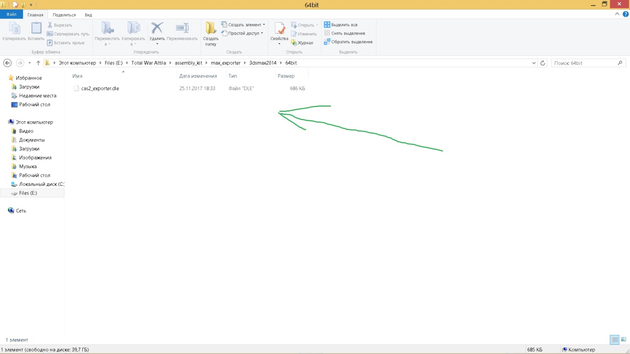Click the Rename (Переименовать) icon
630x354 pixels.
click(x=182, y=29)
